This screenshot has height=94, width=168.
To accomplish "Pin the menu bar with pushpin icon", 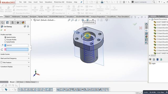I will pos(81,2).
